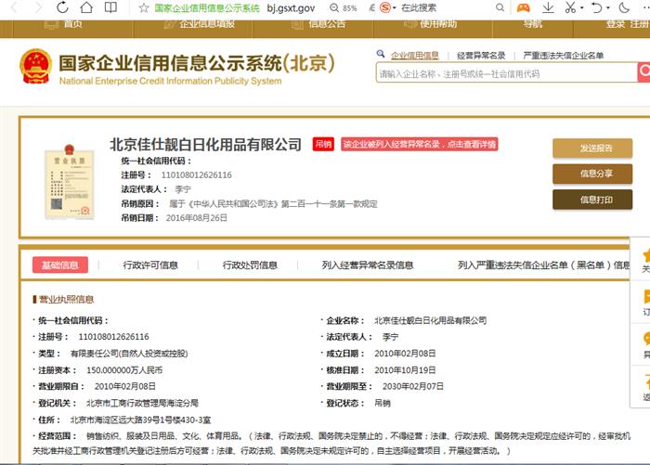Expand the search engine selector arrow

pos(395,7)
